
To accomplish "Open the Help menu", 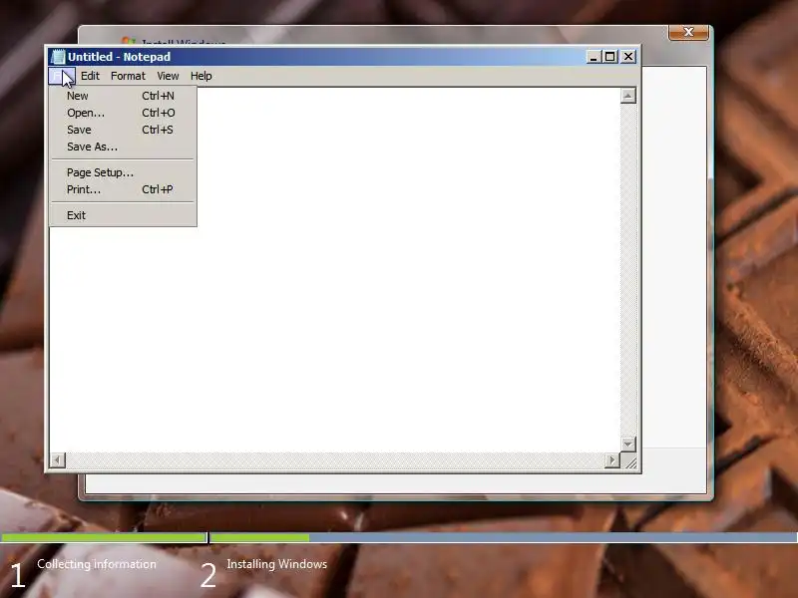I will (201, 77).
